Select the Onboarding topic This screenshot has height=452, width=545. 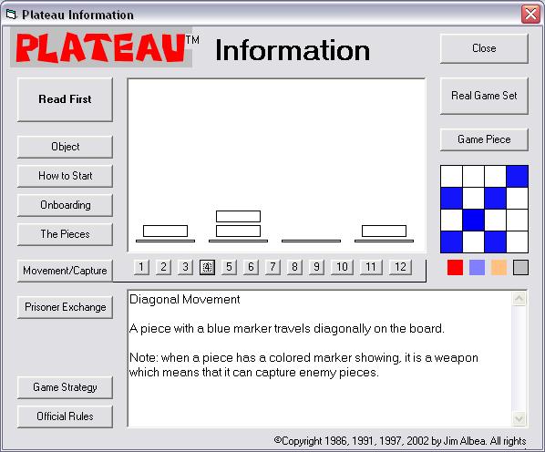click(65, 205)
